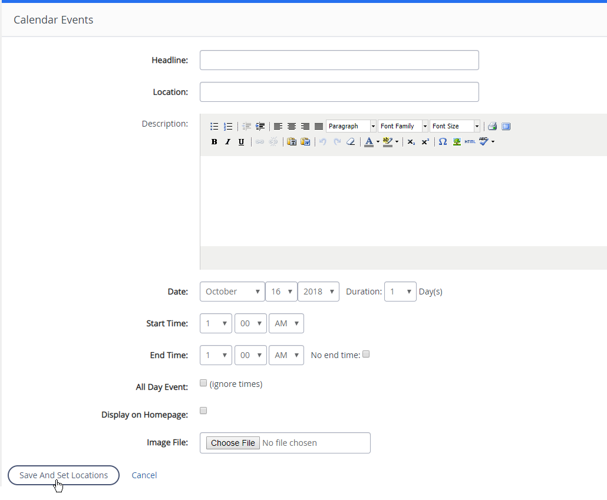
Task: Tick the Display on Homepage checkbox
Action: click(203, 410)
